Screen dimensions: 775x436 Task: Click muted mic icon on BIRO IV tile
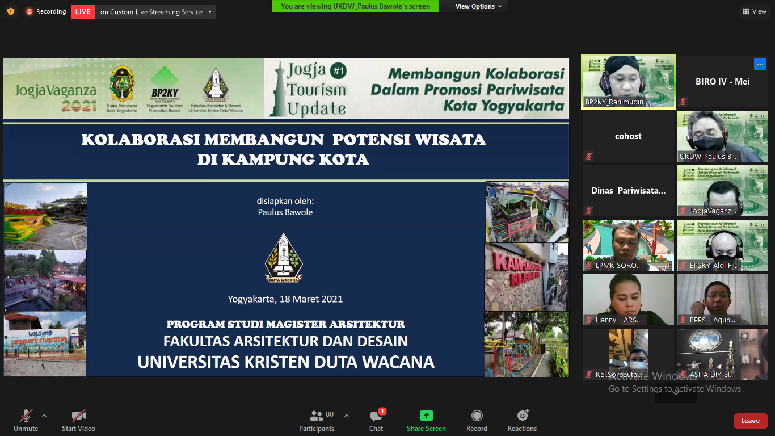[683, 102]
